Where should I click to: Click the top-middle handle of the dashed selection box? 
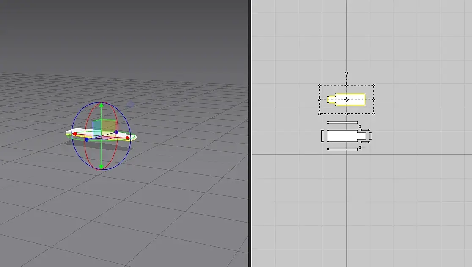pyautogui.click(x=346, y=85)
